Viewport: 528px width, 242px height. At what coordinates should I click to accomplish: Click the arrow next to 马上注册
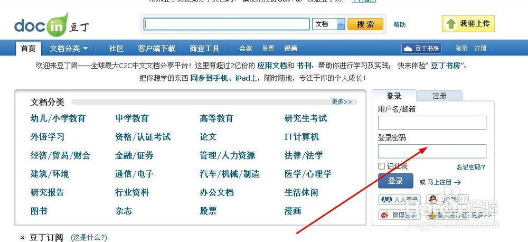(457, 182)
